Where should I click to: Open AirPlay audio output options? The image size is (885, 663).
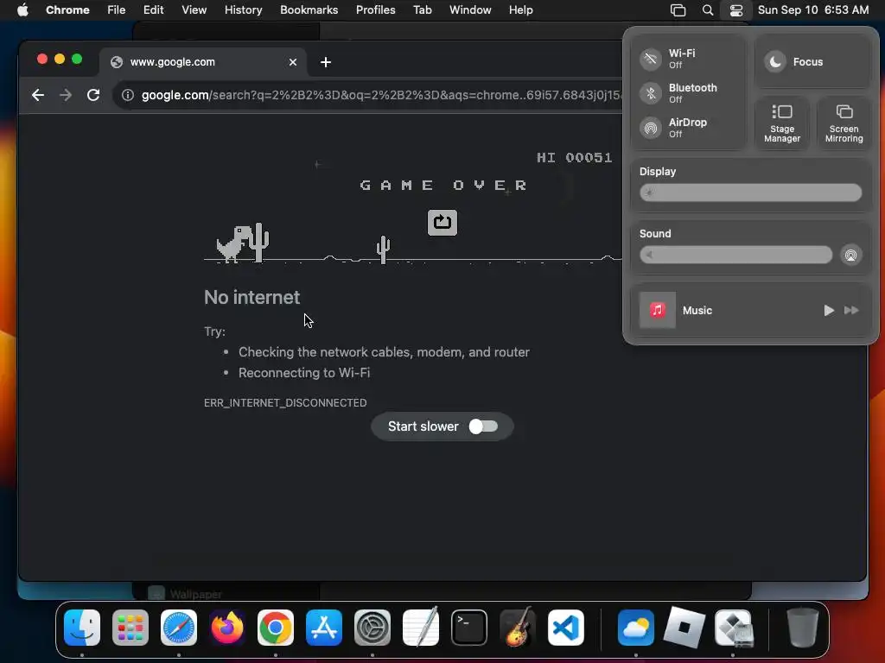pos(850,256)
